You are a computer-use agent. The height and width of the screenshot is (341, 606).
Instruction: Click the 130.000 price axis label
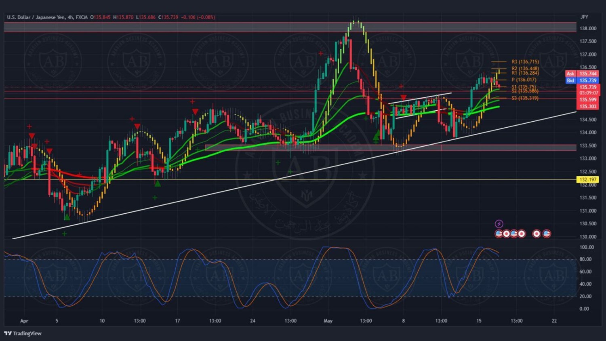(588, 237)
